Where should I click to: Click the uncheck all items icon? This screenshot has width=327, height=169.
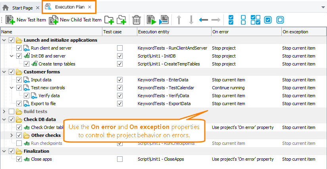coord(244,20)
